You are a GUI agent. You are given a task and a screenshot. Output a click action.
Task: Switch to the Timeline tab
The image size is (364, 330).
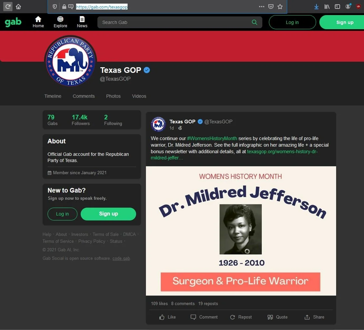pyautogui.click(x=53, y=96)
